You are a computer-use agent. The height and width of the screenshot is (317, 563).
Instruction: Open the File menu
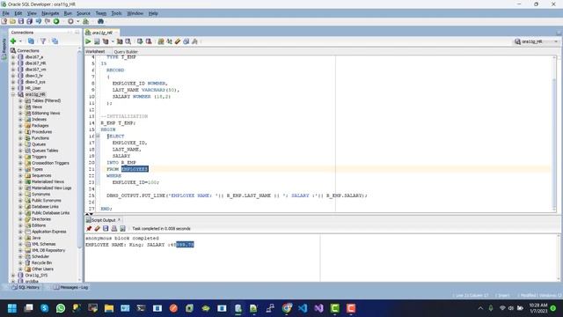pos(6,13)
